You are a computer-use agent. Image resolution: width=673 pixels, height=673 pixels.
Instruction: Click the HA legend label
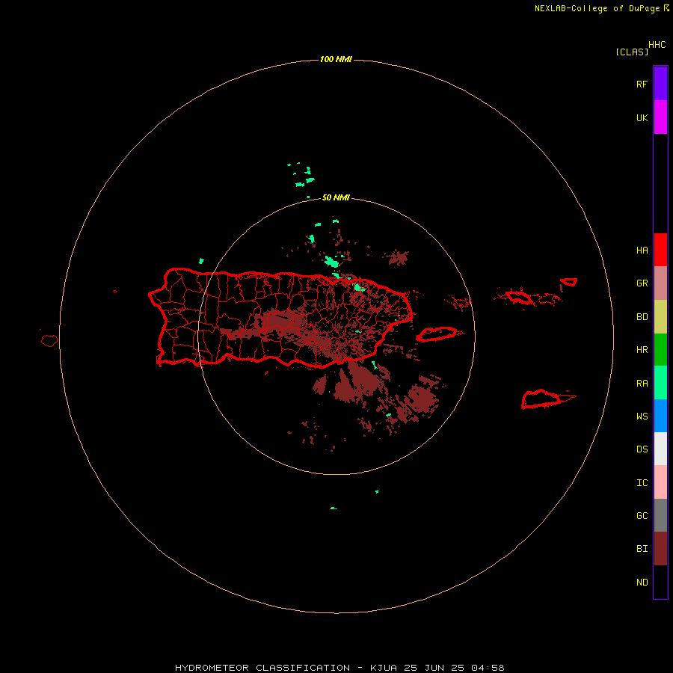click(642, 251)
